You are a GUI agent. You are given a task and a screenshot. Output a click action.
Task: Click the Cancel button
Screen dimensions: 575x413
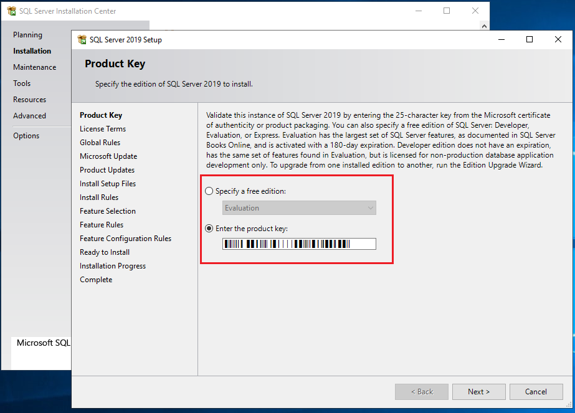(x=536, y=392)
